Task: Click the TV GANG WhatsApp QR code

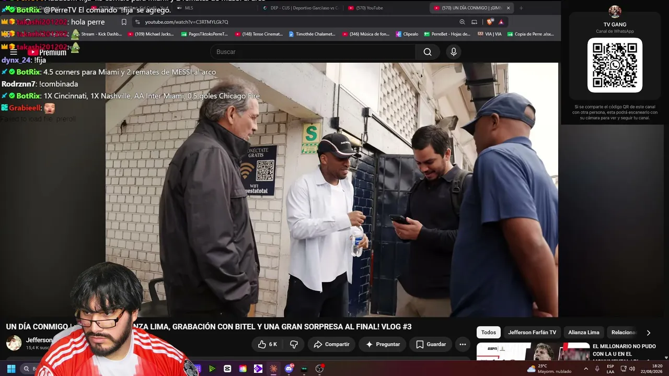Action: coord(615,65)
